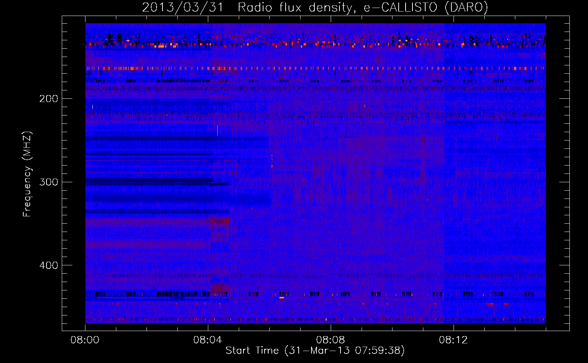Click the 08:08 time tick label
This screenshot has width=588, height=363.
(x=331, y=340)
